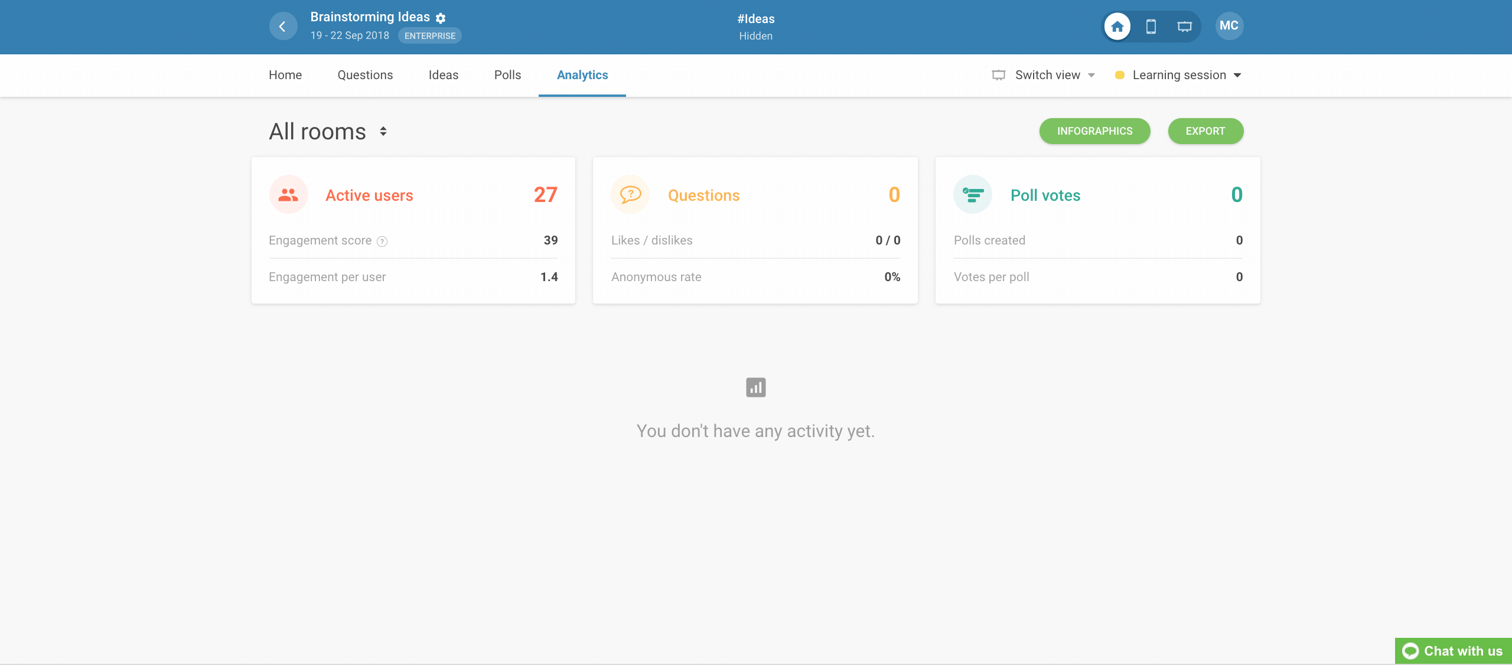Click the Export button
Image resolution: width=1512 pixels, height=665 pixels.
coord(1205,131)
